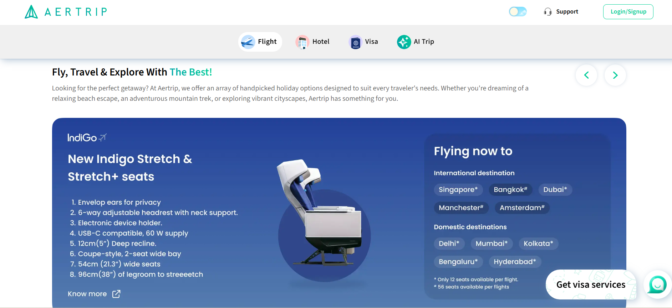Image resolution: width=672 pixels, height=308 pixels.
Task: Open the AI Trip sparkle icon
Action: coord(404,42)
